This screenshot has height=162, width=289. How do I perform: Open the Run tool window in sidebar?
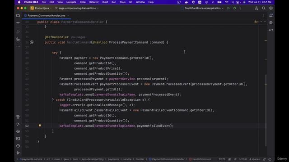[18, 124]
